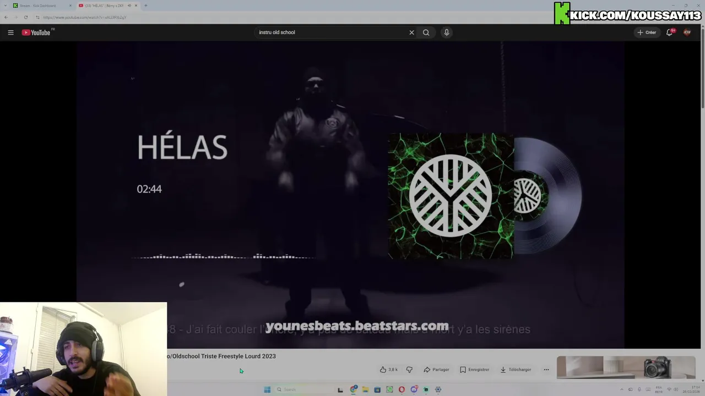Open WhatsApp from the taskbar
Viewport: 705px width, 396px height.
[389, 389]
